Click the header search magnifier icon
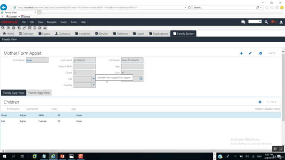 (x=266, y=22)
